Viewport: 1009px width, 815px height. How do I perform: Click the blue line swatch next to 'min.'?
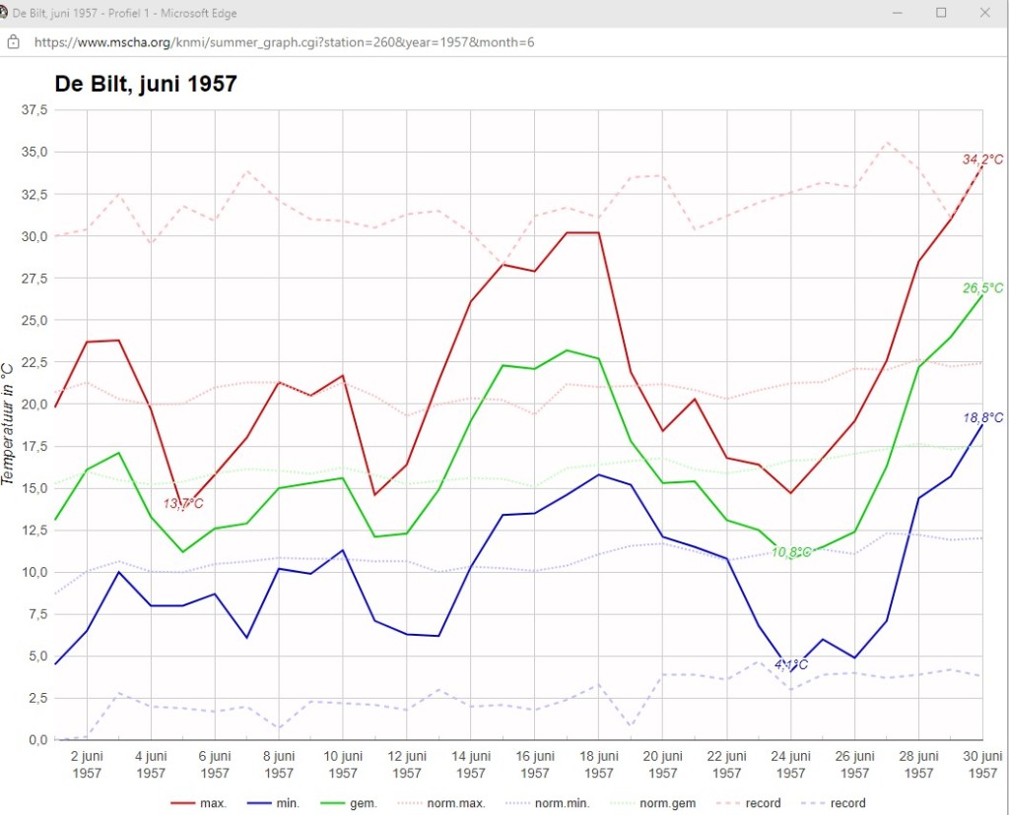259,803
